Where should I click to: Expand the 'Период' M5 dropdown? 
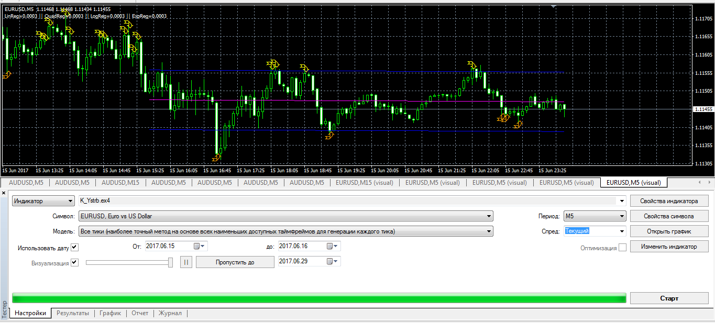622,216
